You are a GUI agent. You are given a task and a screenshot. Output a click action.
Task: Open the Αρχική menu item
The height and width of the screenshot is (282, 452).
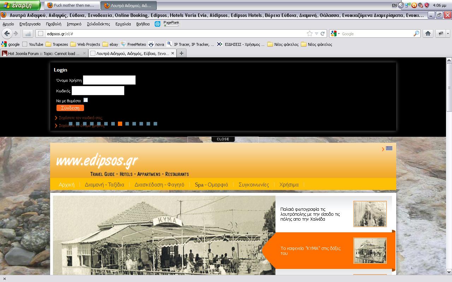[x=66, y=184]
